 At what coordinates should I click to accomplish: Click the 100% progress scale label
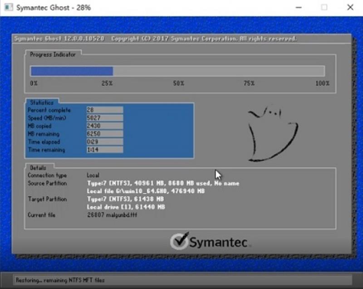tap(323, 83)
